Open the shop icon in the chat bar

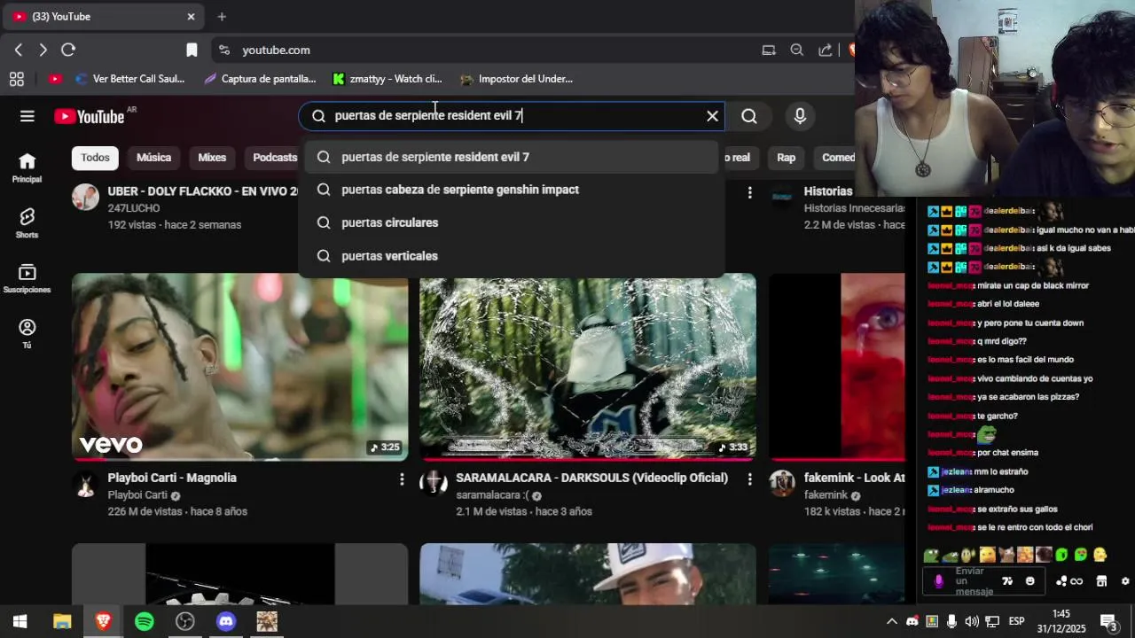pos(1101,581)
